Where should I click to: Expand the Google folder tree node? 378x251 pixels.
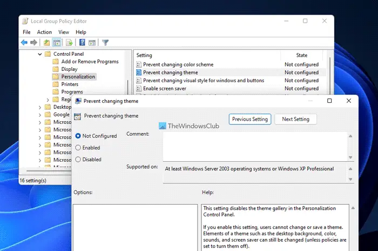click(x=40, y=115)
